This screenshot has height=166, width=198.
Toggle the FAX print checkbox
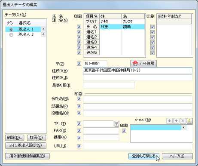(x=79, y=131)
